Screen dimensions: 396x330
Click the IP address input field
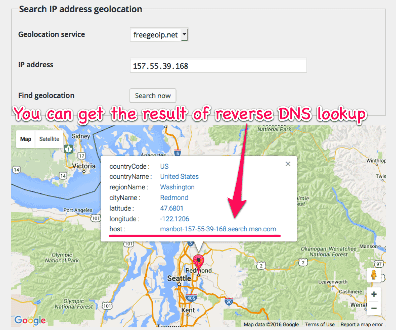218,65
